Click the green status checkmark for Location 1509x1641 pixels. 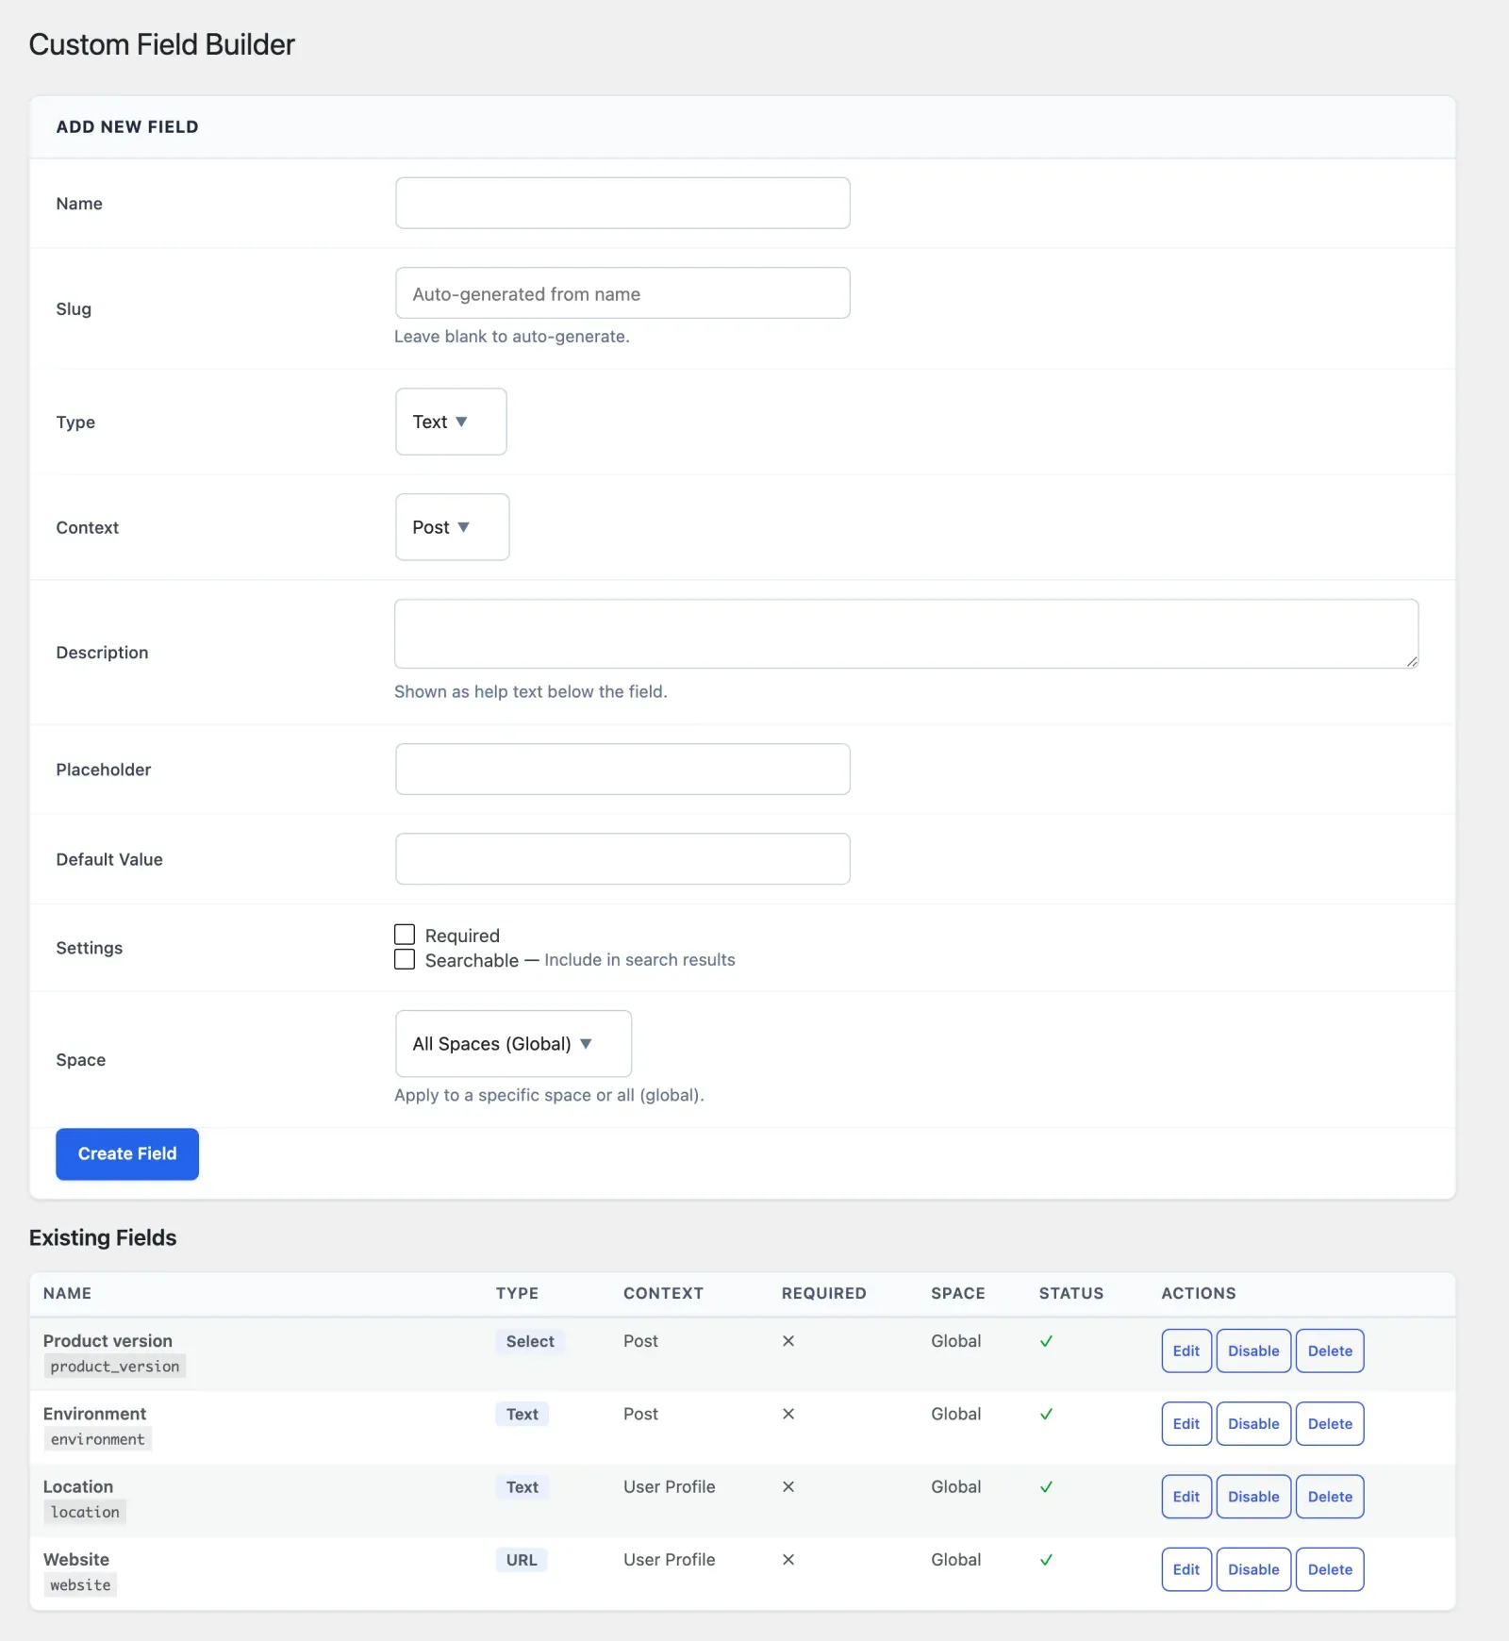coord(1046,1487)
